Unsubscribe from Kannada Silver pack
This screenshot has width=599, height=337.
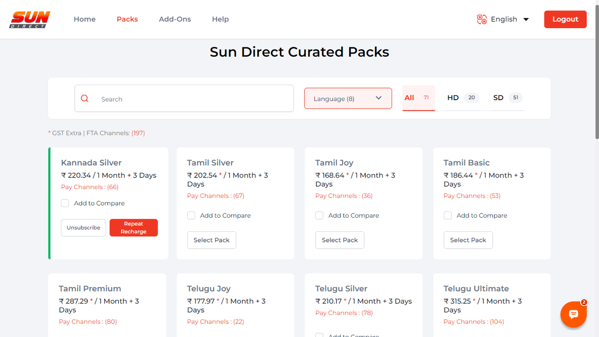click(x=83, y=227)
